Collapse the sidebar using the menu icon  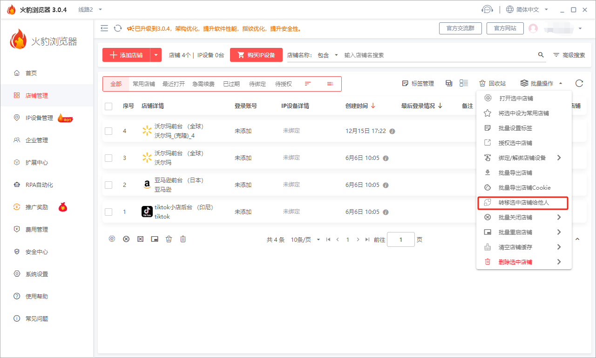point(104,28)
